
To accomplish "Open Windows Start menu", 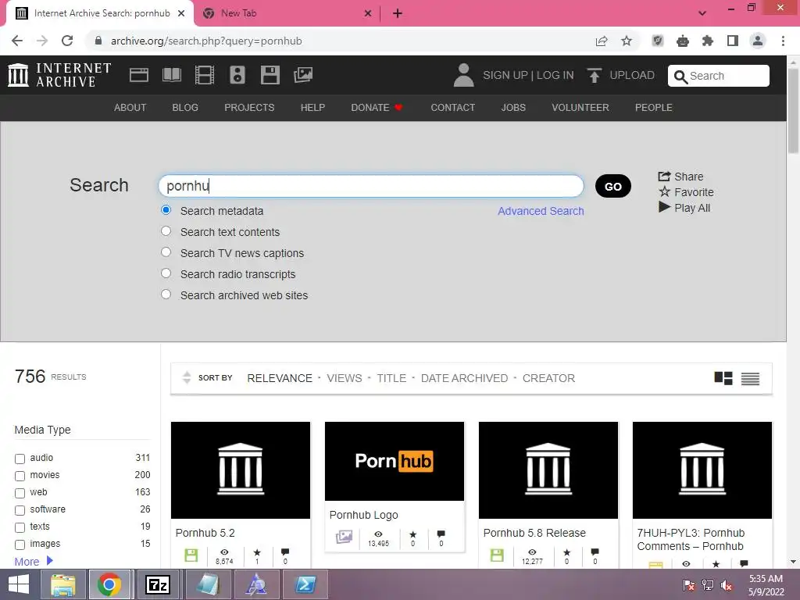I will [19, 584].
